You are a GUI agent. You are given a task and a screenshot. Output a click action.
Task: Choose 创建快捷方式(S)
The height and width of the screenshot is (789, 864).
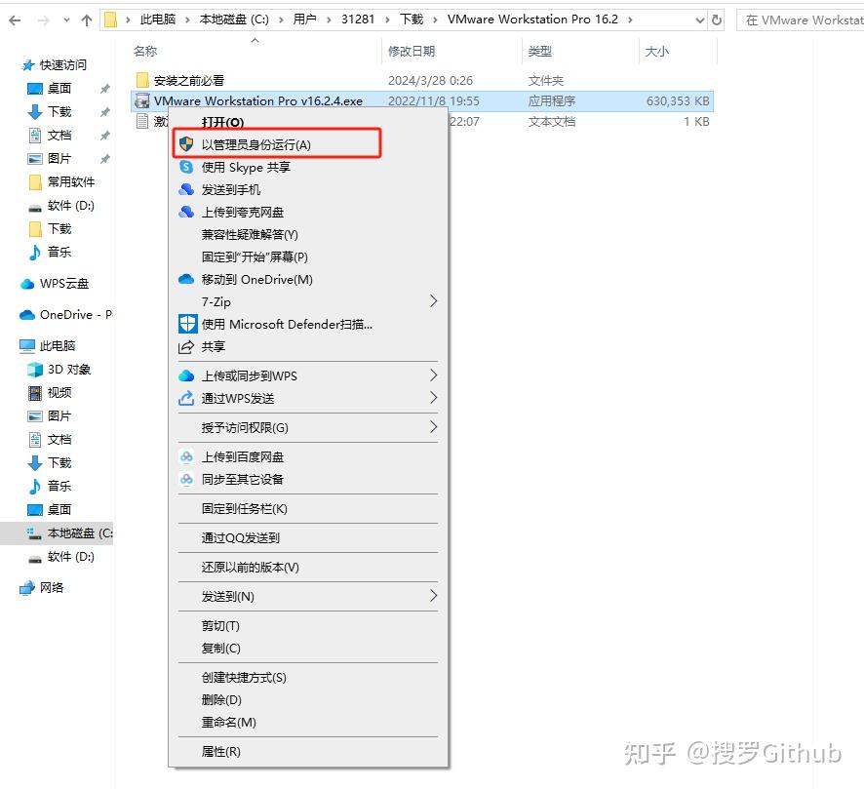click(244, 678)
